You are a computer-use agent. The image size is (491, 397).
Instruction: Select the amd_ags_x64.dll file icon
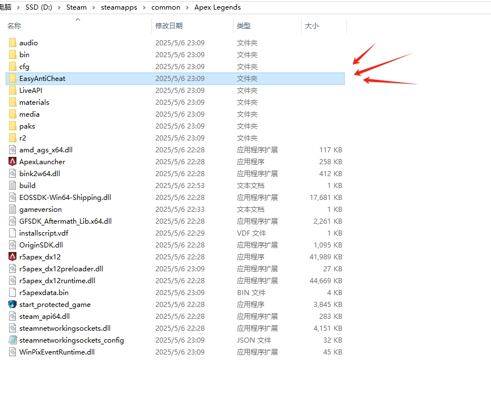pyautogui.click(x=12, y=150)
